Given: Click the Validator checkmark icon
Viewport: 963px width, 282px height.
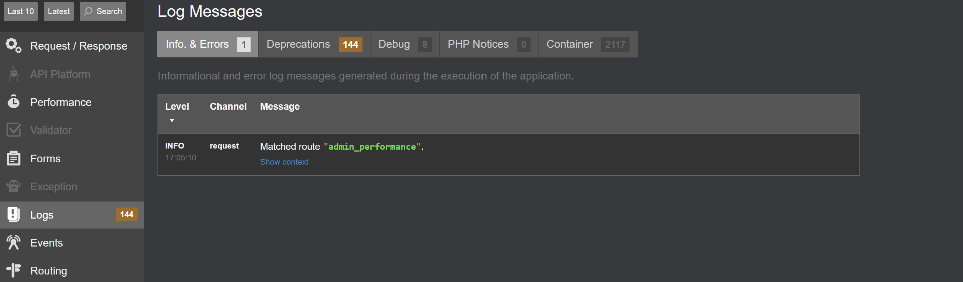Looking at the screenshot, I should 14,130.
